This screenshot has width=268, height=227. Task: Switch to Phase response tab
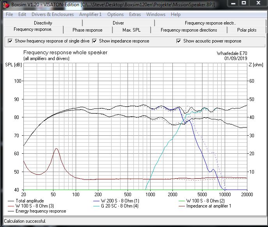click(87, 30)
